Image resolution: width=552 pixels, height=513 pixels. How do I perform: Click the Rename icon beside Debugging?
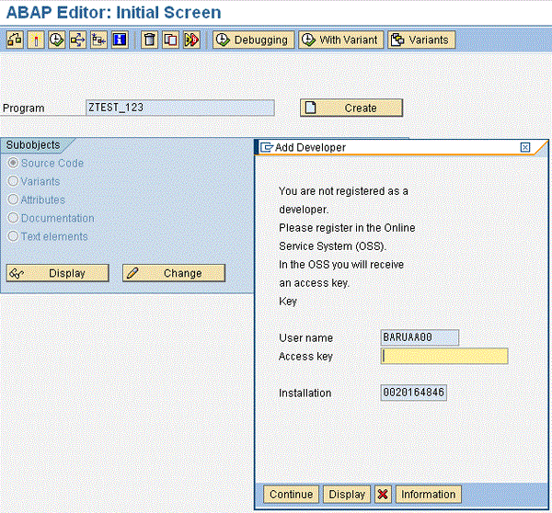tap(191, 40)
